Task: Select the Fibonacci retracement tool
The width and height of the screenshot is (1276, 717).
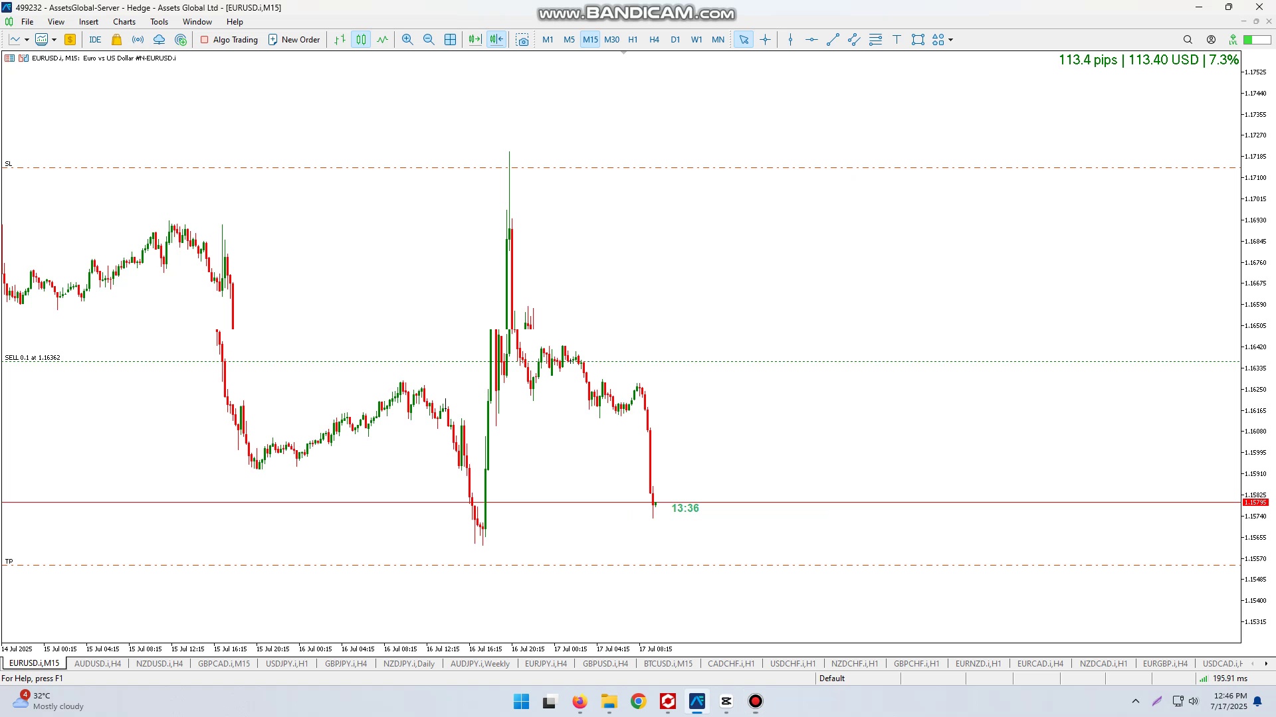Action: point(875,40)
